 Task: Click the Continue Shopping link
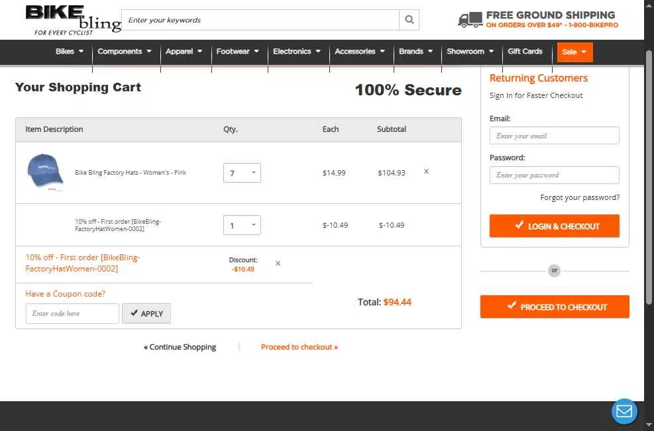click(180, 347)
